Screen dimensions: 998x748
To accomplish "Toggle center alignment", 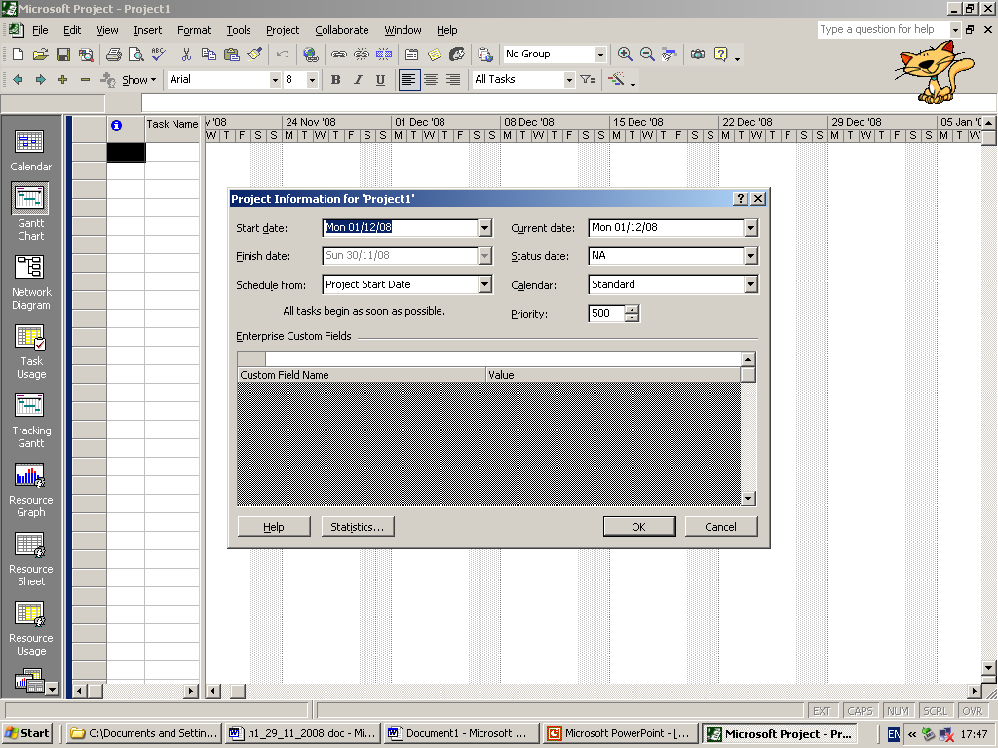I will click(431, 80).
